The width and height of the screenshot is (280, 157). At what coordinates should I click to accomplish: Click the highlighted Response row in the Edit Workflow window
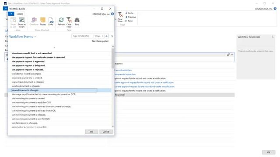tap(175, 95)
